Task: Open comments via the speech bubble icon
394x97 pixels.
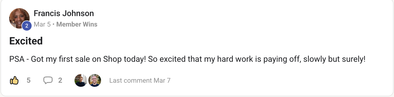Action: (48, 80)
